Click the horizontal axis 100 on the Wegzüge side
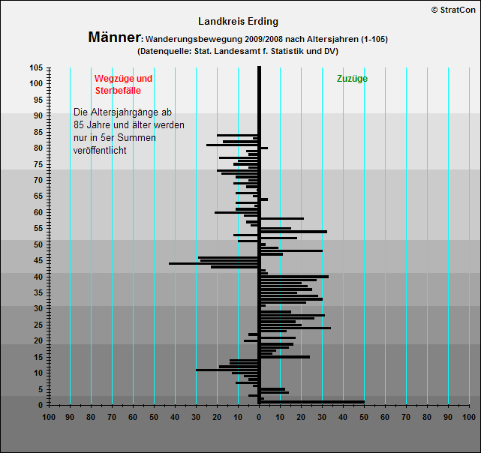 [49, 417]
